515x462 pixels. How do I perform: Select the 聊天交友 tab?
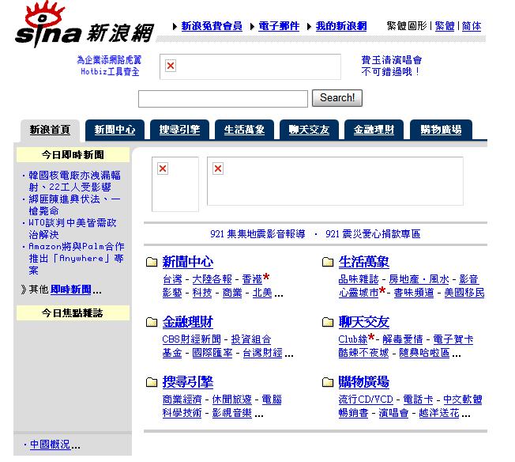[x=309, y=130]
